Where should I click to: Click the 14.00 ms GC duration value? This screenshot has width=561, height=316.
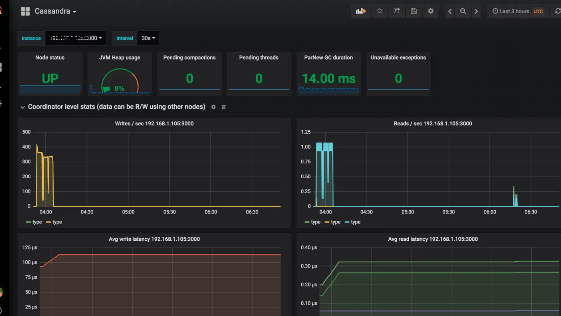tap(329, 78)
